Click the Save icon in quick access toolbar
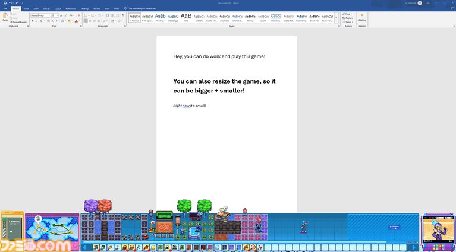This screenshot has height=252, width=456. pos(4,3)
